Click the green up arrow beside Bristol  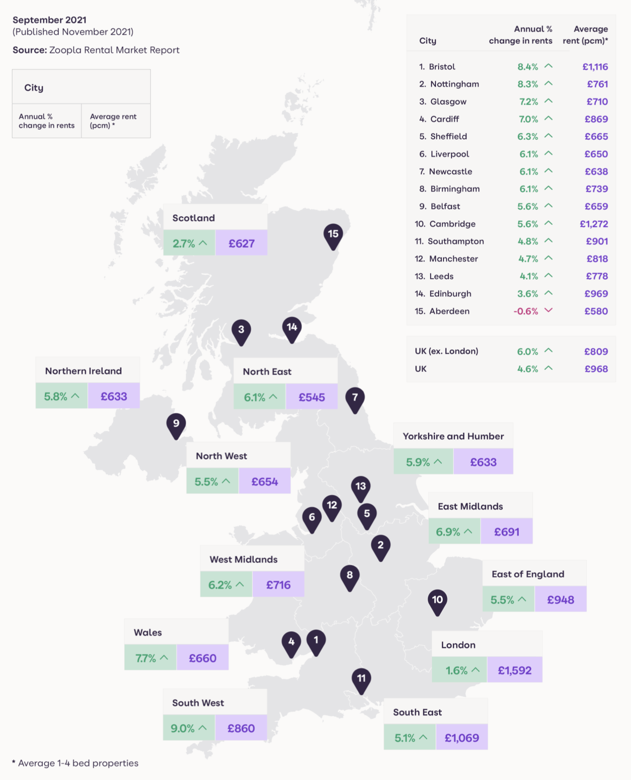pos(548,66)
